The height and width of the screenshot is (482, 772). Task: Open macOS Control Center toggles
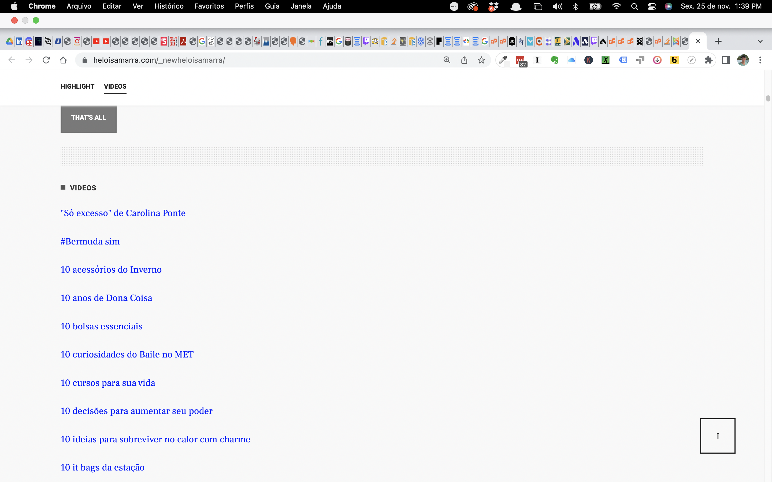click(x=652, y=6)
